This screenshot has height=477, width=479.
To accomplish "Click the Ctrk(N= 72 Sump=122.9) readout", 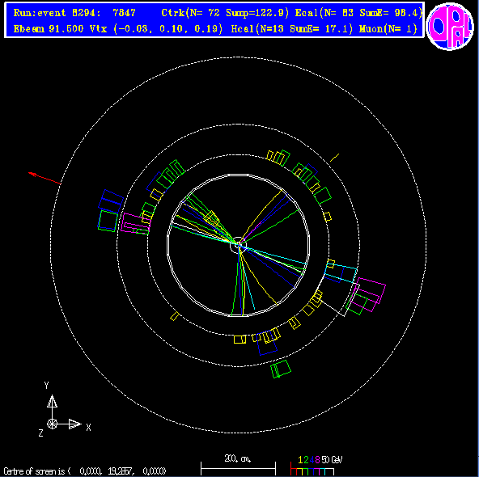I will [x=225, y=13].
